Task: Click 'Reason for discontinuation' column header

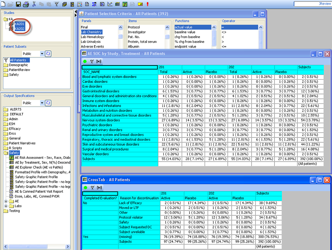Action: 139,198
